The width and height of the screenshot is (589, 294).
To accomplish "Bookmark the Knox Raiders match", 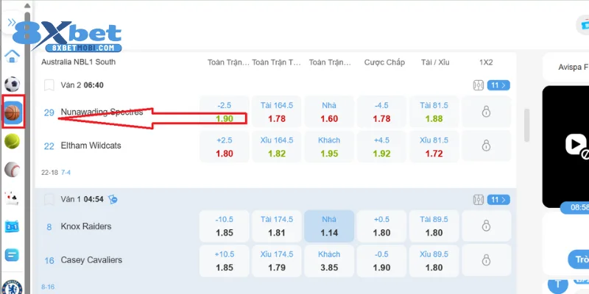I will click(x=49, y=199).
